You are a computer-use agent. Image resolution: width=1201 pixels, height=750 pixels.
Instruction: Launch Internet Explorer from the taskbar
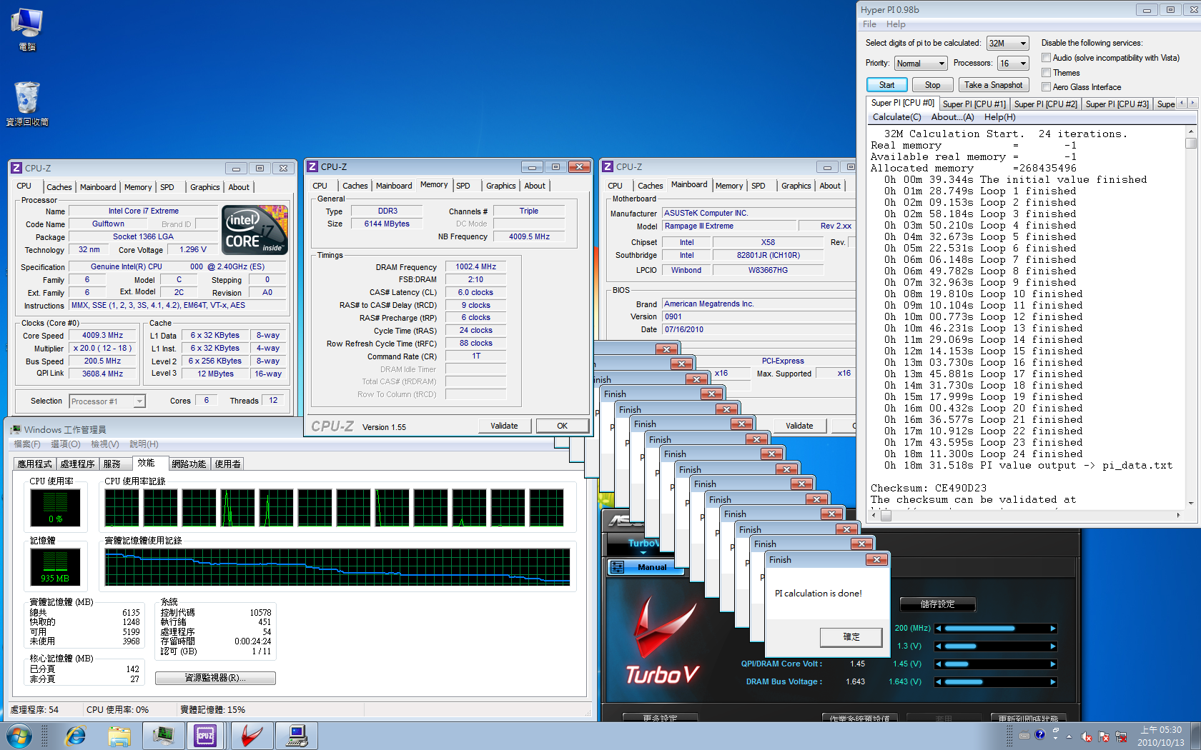pyautogui.click(x=75, y=735)
